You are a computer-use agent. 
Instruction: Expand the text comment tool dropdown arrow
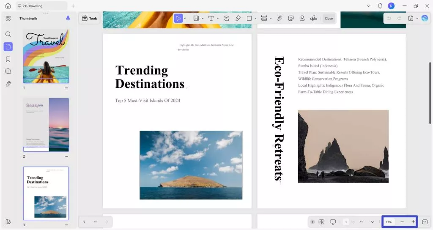click(218, 19)
